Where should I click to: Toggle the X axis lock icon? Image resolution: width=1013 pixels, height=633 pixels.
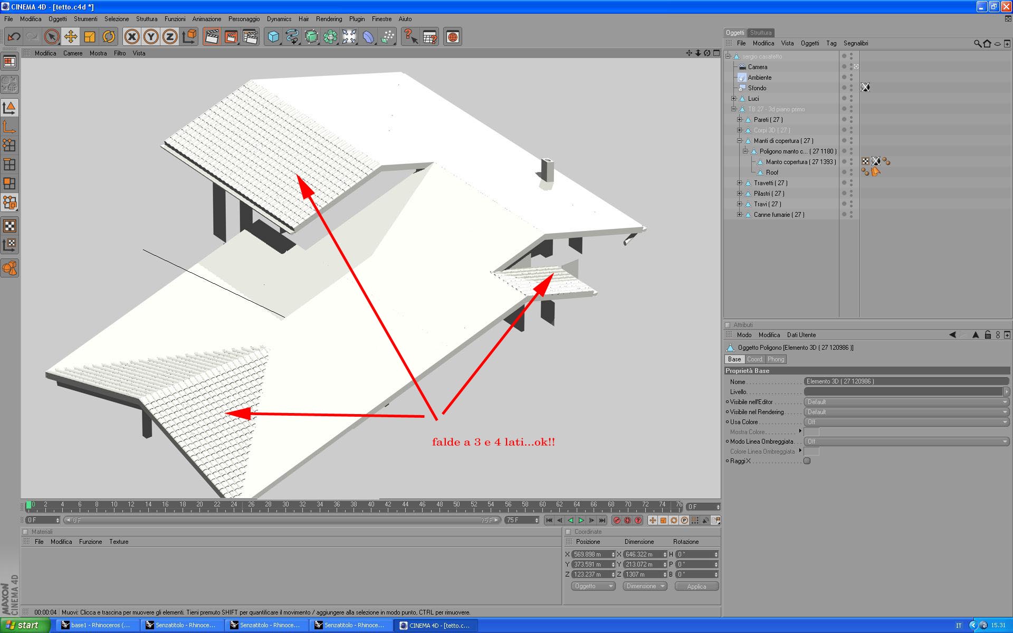[132, 37]
